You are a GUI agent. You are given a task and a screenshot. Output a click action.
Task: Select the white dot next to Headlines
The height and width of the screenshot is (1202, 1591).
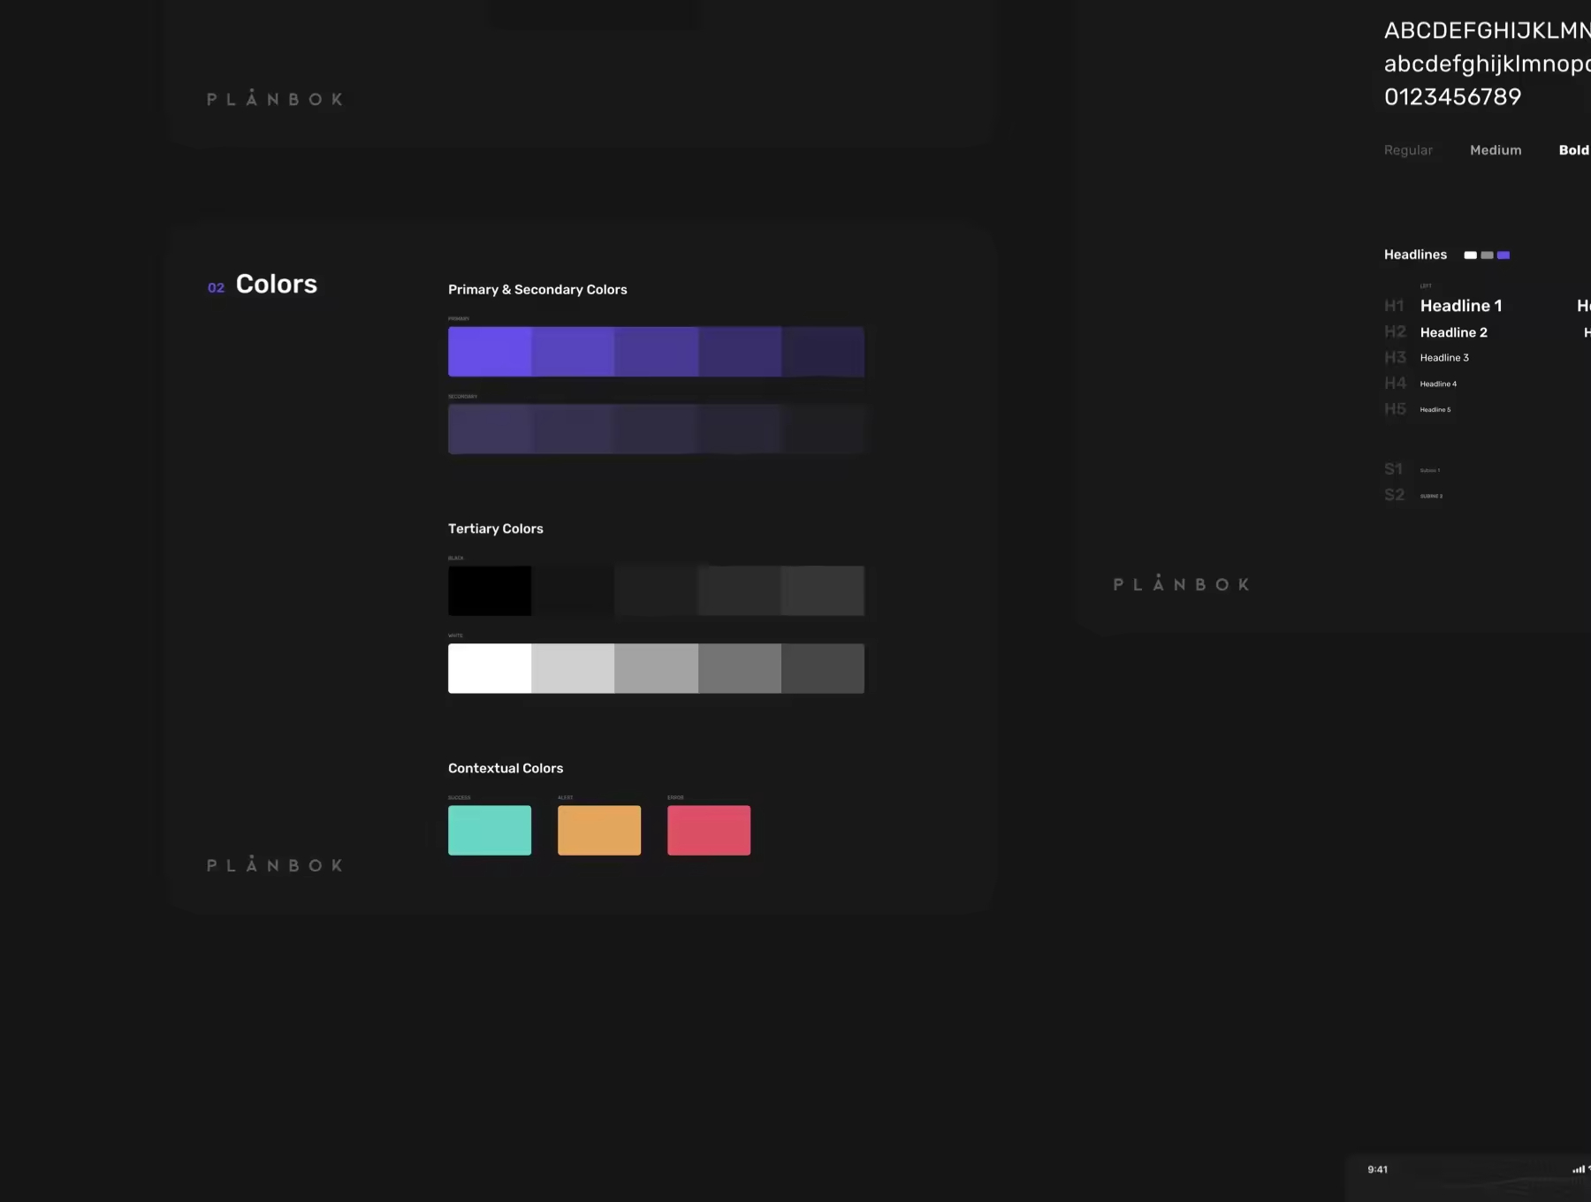point(1470,255)
